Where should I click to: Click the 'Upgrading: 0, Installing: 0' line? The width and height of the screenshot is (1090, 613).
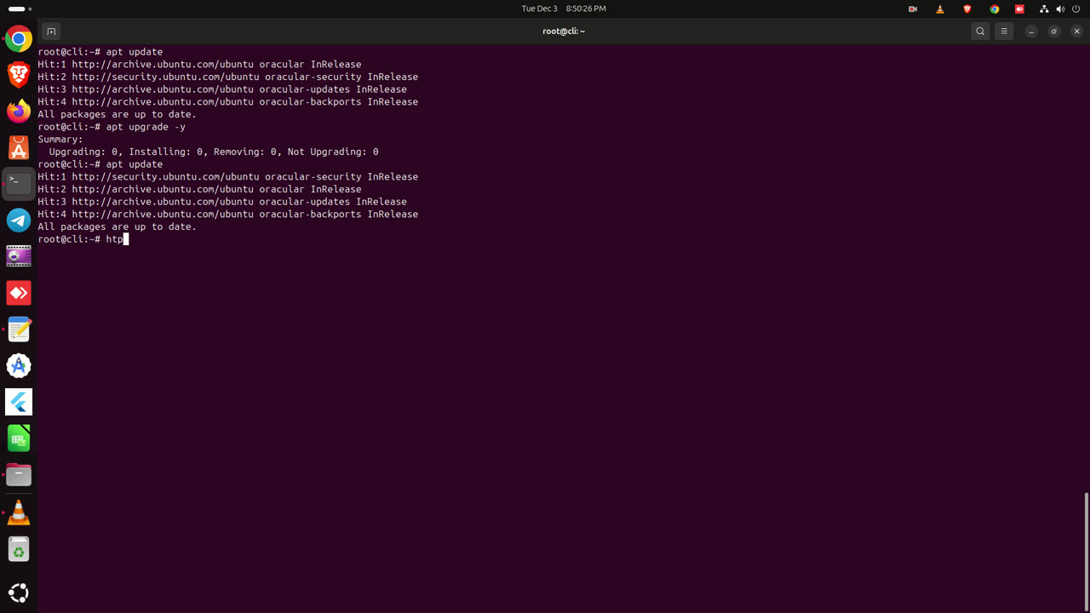click(x=214, y=152)
